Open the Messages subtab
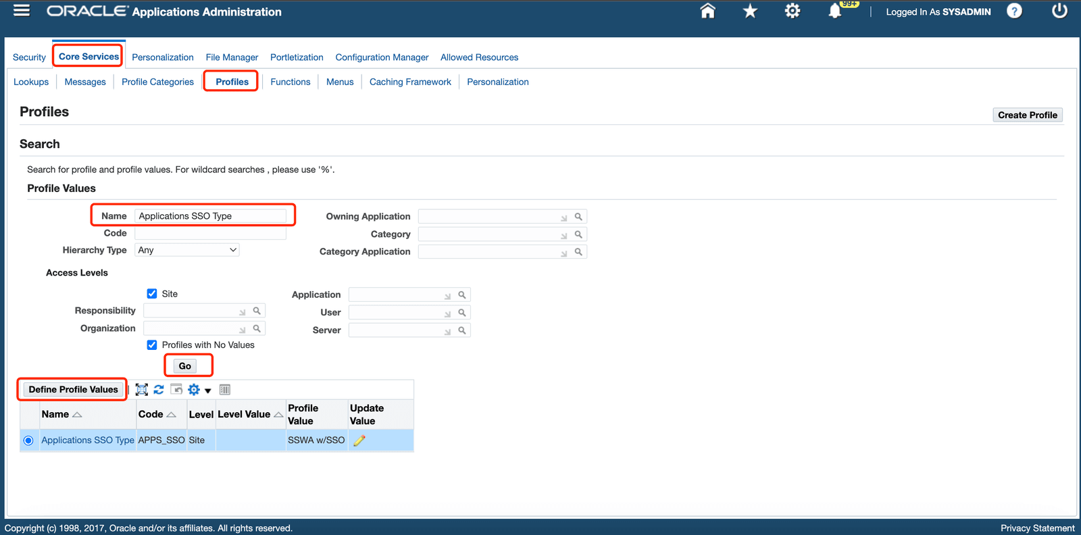This screenshot has width=1081, height=535. [x=85, y=82]
